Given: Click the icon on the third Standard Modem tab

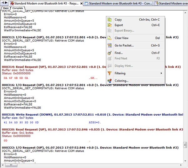Looking at the screenshot, I should point(156,3).
